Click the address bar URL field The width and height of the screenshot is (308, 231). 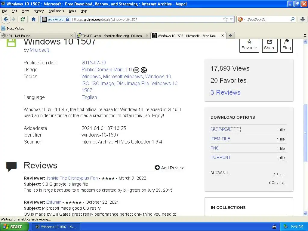[x=146, y=19]
